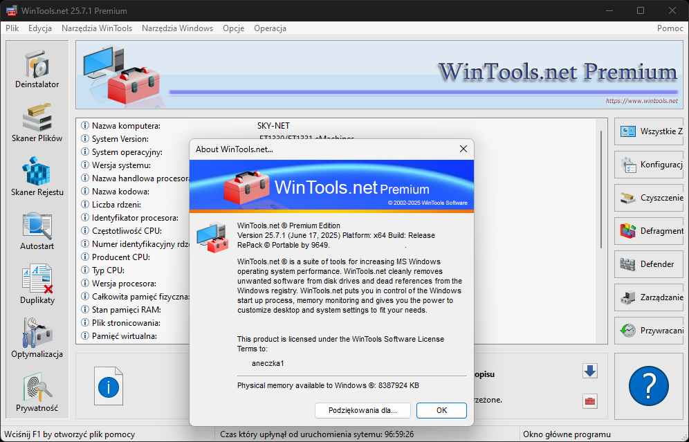Viewport: 689px width, 442px height.
Task: Select the Całkowita pamięć fizyczna row
Action: (134, 297)
